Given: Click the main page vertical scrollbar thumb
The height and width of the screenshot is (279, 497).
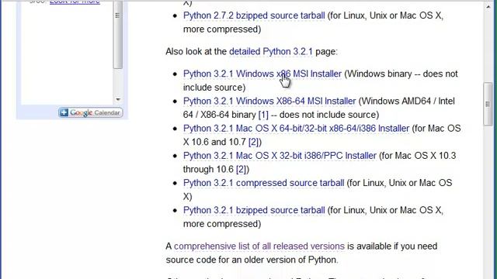Looking at the screenshot, I should pyautogui.click(x=488, y=104).
